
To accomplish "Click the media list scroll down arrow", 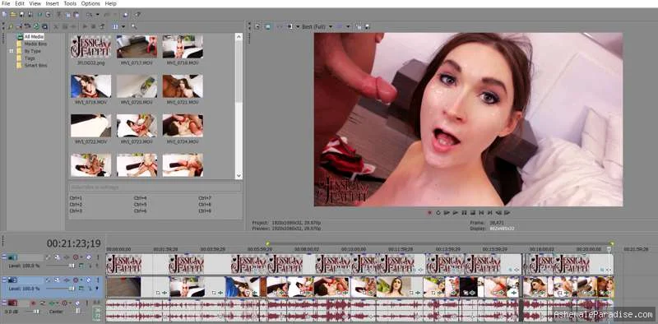I will tap(239, 175).
